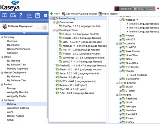
Task: Open help with the question mark icon
Action: [21, 16]
